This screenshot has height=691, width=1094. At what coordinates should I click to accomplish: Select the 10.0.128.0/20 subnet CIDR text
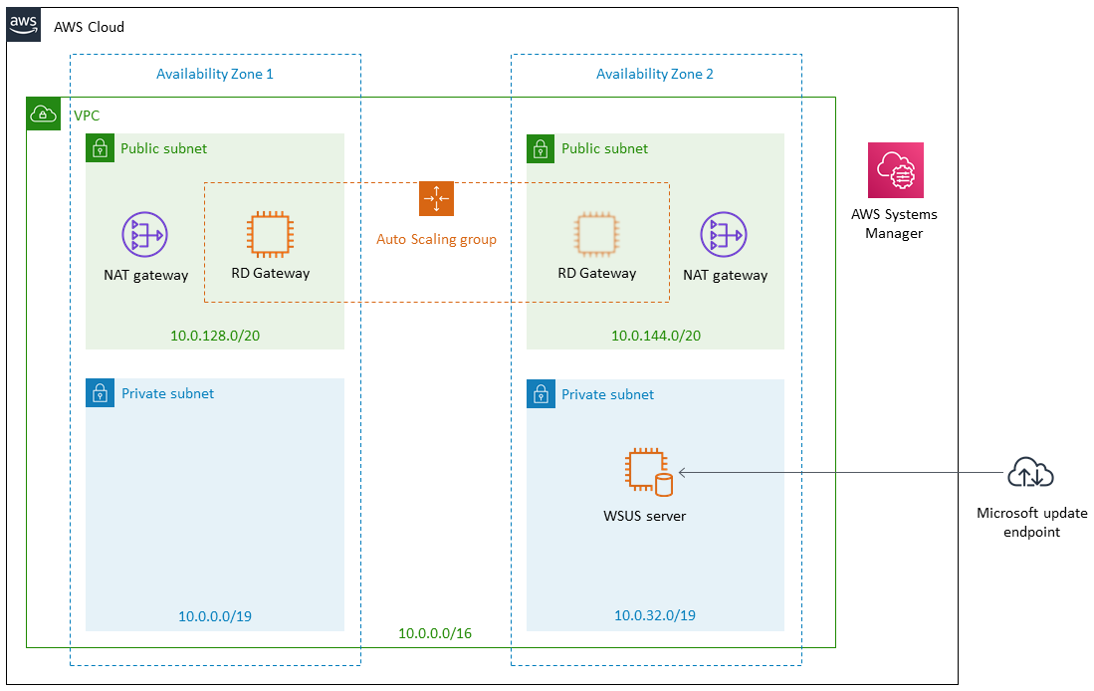point(215,336)
